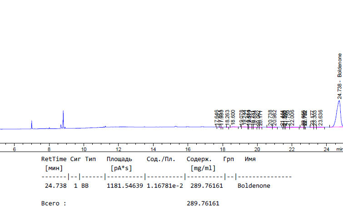Click the 24 tick on time axis
343x209 pixels.
[x=326, y=149]
